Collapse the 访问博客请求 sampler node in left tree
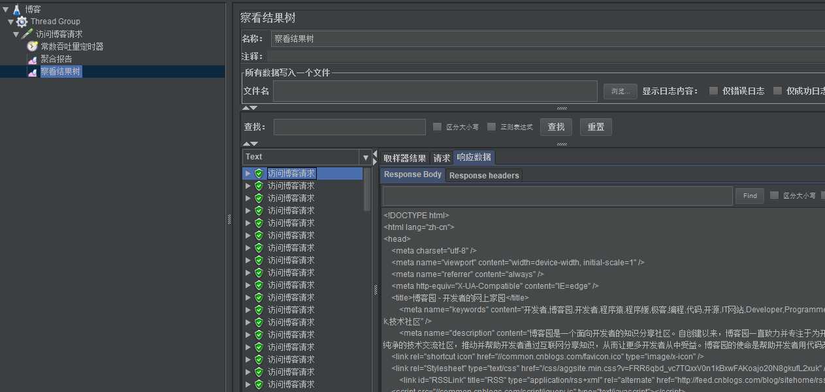Screen dimensions: 825x392 tap(17, 34)
